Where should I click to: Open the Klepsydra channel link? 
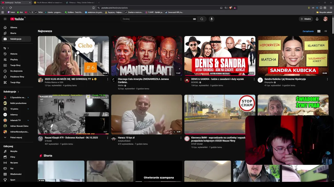269,82
